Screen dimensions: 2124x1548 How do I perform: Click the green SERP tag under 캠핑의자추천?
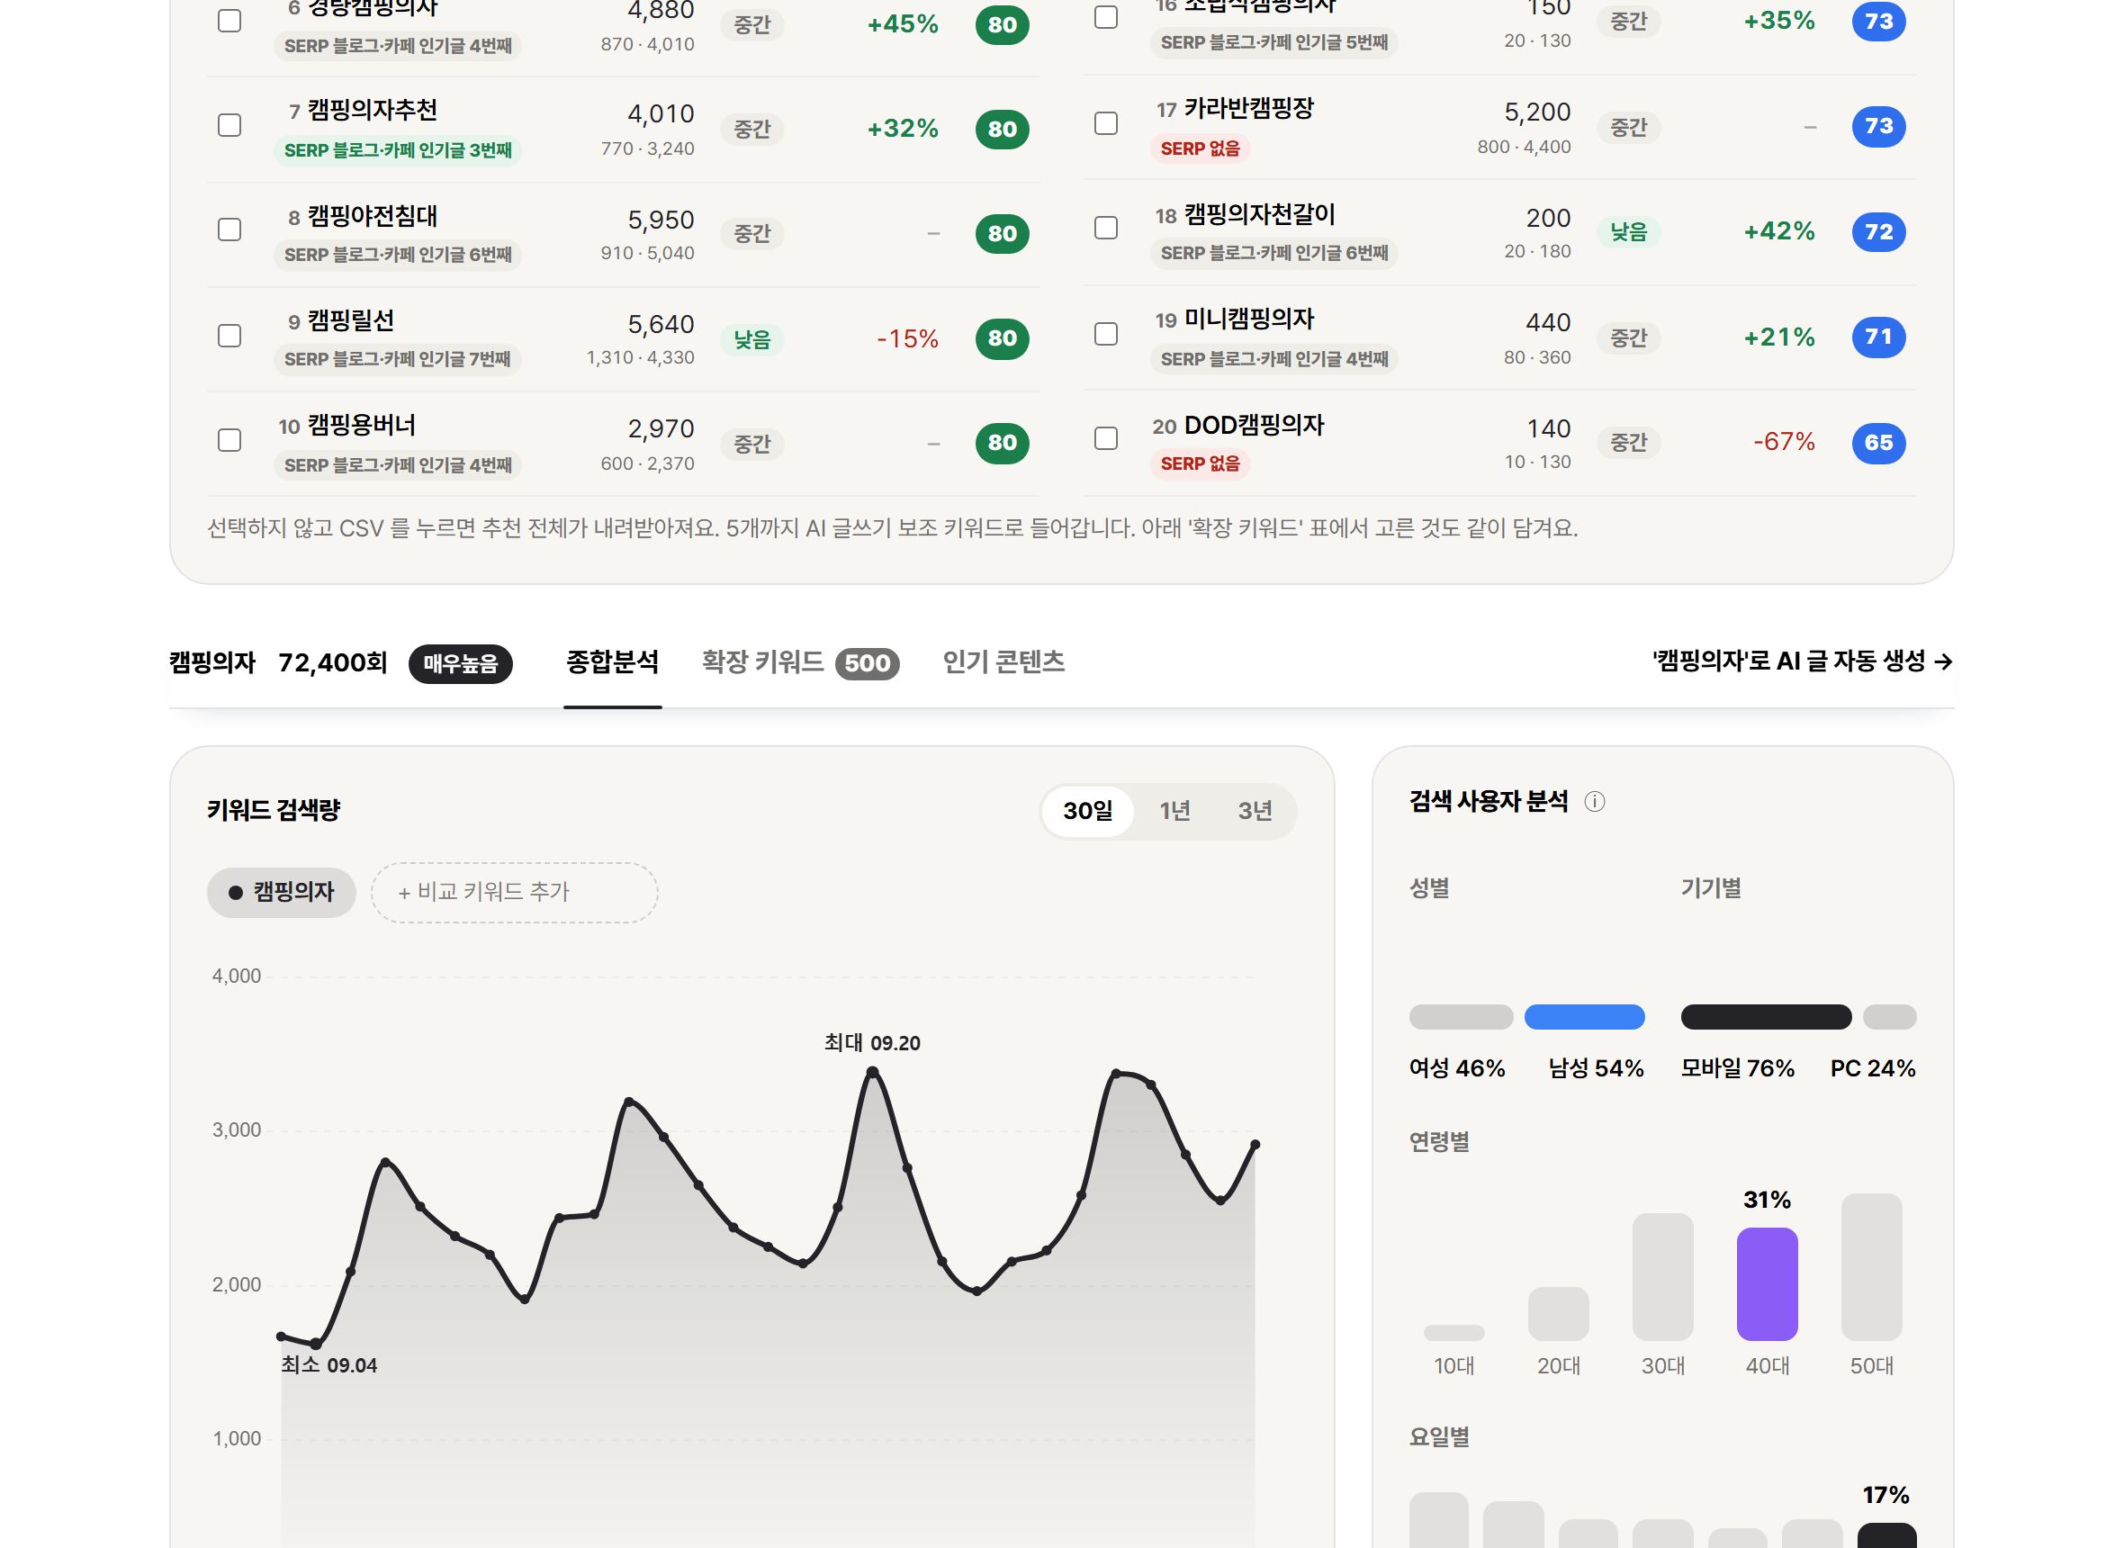[398, 150]
